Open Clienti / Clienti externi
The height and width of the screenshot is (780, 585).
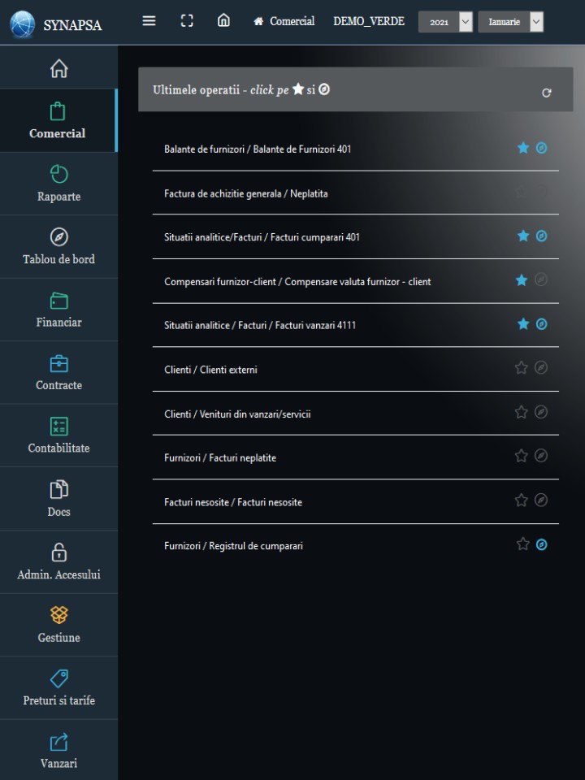[210, 370]
